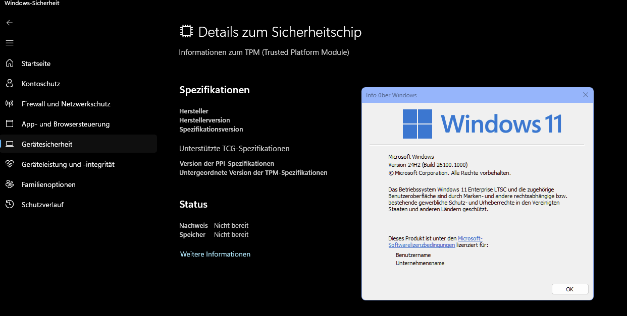Click the Spezifikationsversion label
The width and height of the screenshot is (627, 316).
[x=211, y=129]
